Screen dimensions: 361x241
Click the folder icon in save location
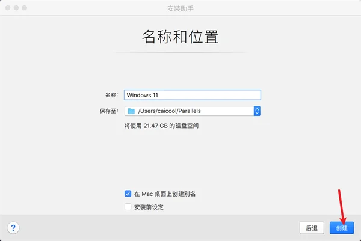[x=131, y=111]
